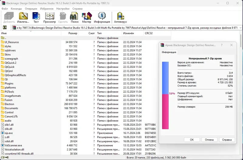Sort by the Тип column header
243x160 pixels.
tap(109, 33)
